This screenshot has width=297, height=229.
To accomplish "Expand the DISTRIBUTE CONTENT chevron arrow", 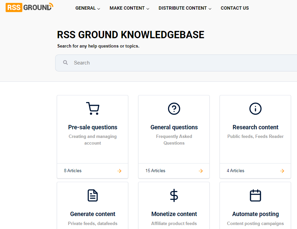I will tap(210, 9).
